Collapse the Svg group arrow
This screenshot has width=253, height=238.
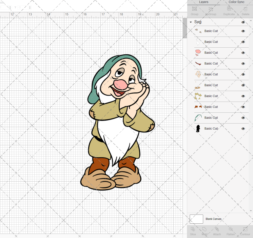tap(191, 22)
